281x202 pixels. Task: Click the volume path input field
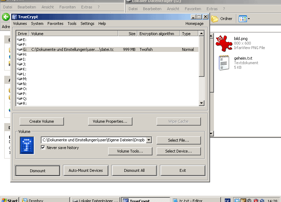(x=94, y=140)
